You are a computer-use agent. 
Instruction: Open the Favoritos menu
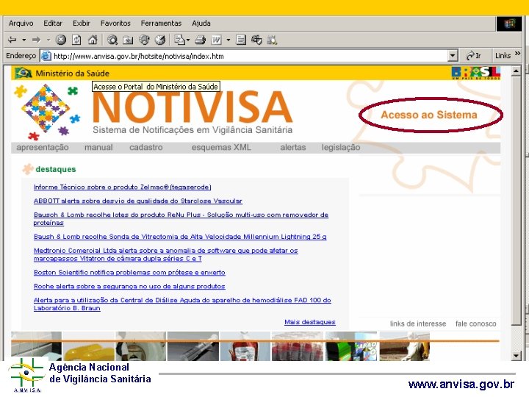(x=115, y=24)
